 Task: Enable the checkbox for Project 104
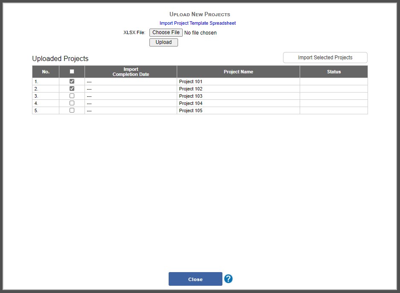point(71,103)
